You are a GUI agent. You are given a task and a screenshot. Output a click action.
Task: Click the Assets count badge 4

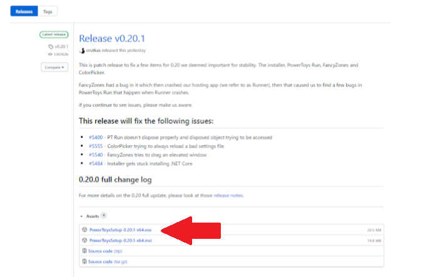pyautogui.click(x=103, y=215)
